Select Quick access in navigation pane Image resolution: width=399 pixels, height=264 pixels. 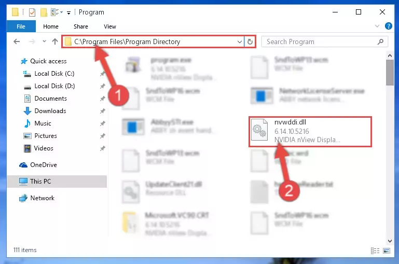44,61
